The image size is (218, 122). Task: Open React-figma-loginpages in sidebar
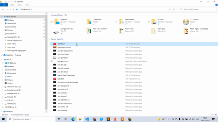pyautogui.click(x=17, y=50)
